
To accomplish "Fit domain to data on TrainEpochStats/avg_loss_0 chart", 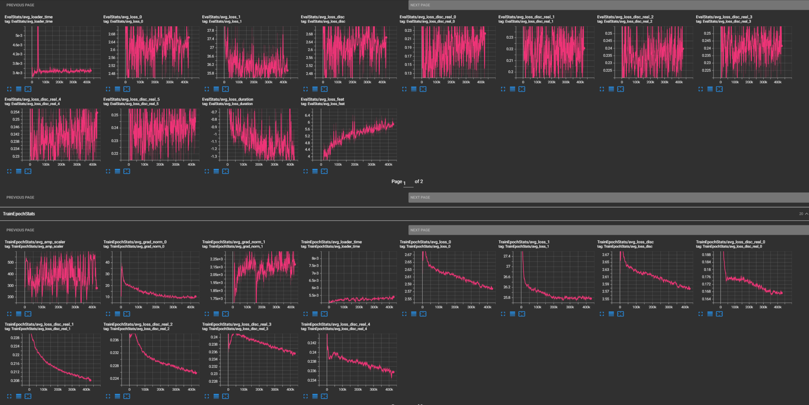I will [423, 314].
